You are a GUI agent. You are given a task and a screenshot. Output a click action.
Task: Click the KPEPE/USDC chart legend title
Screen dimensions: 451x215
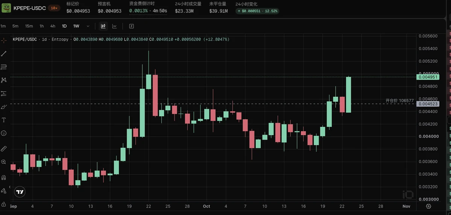click(25, 39)
